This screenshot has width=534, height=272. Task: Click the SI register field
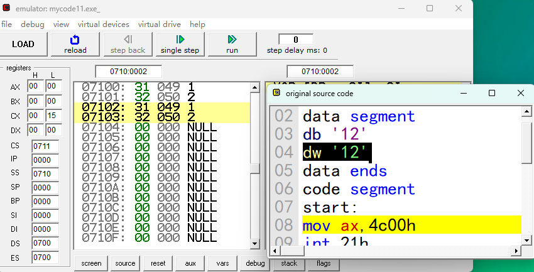45,215
